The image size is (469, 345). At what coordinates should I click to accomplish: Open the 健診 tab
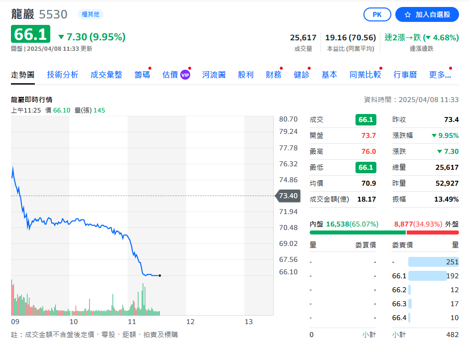tap(301, 75)
